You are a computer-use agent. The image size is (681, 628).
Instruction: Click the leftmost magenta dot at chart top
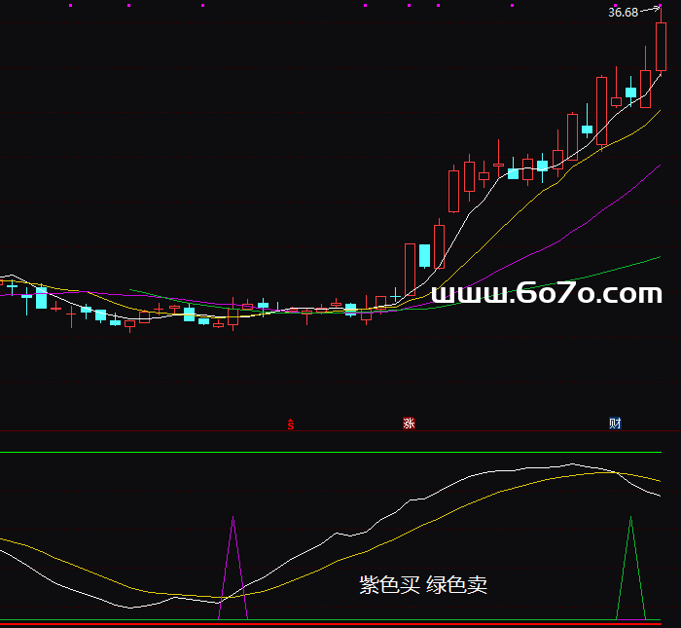[x=70, y=4]
